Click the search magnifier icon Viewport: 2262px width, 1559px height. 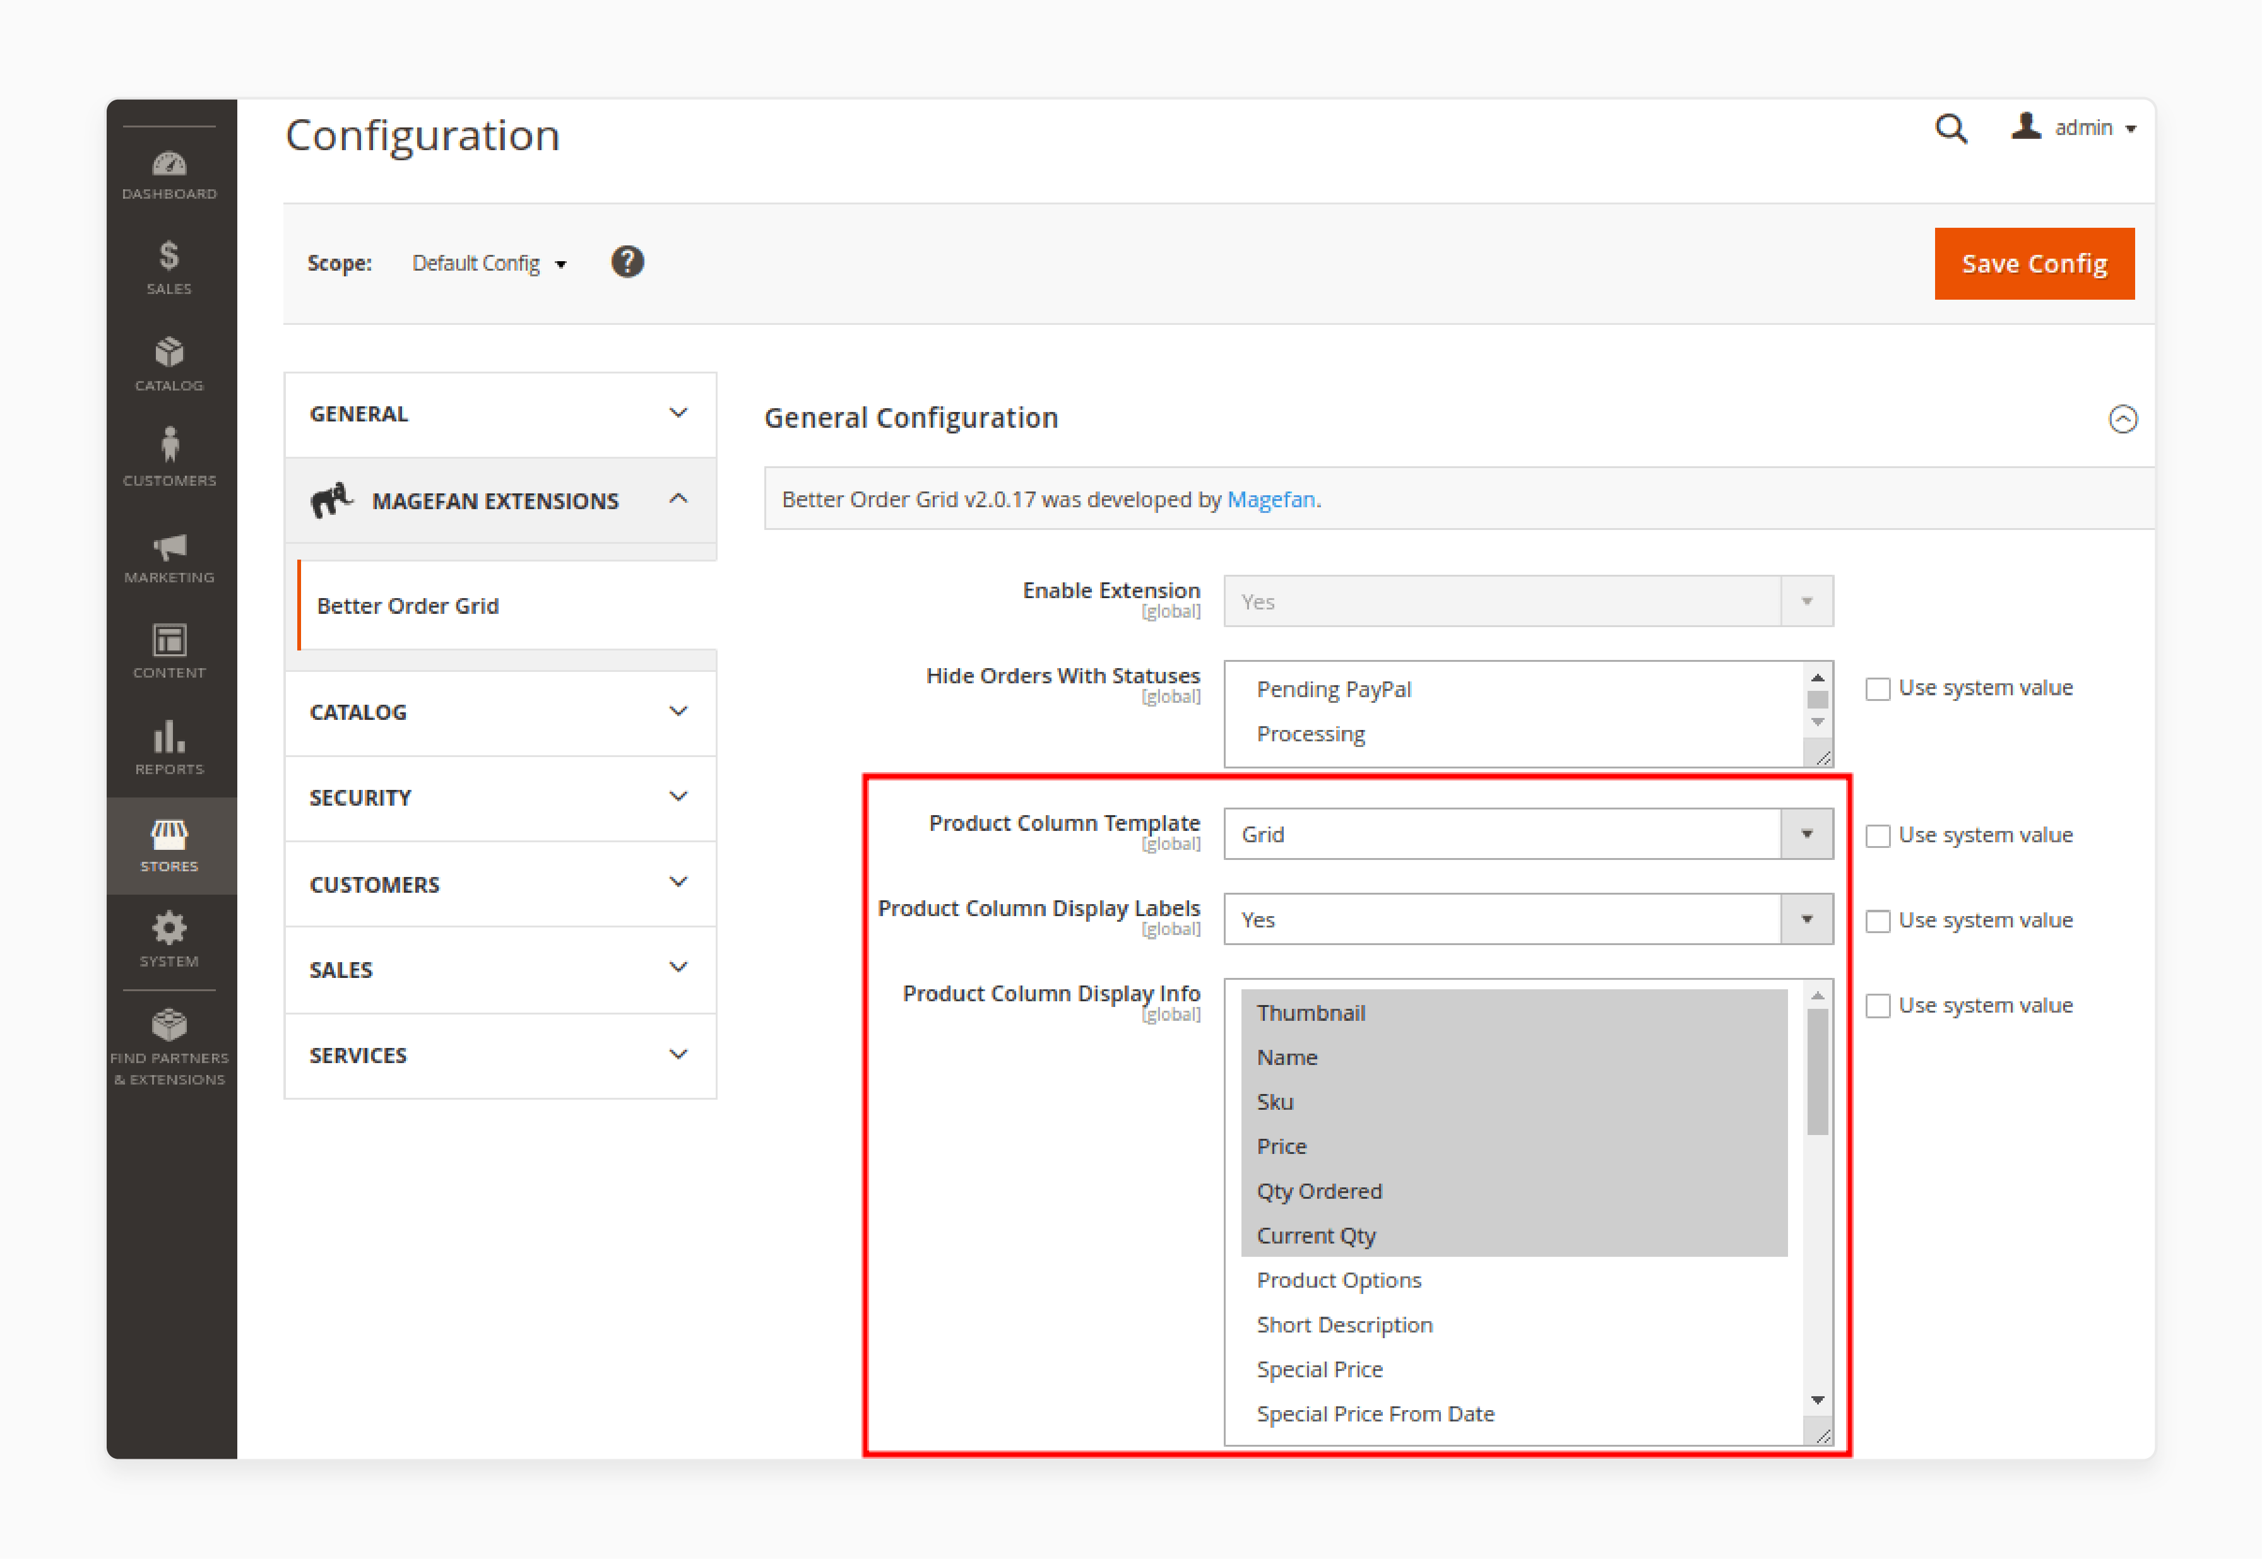[1951, 128]
